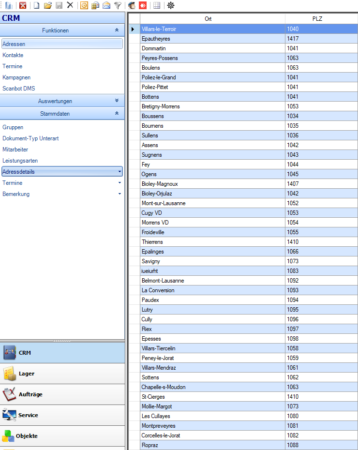Open Leistungsarten
358x450 pixels.
point(20,161)
